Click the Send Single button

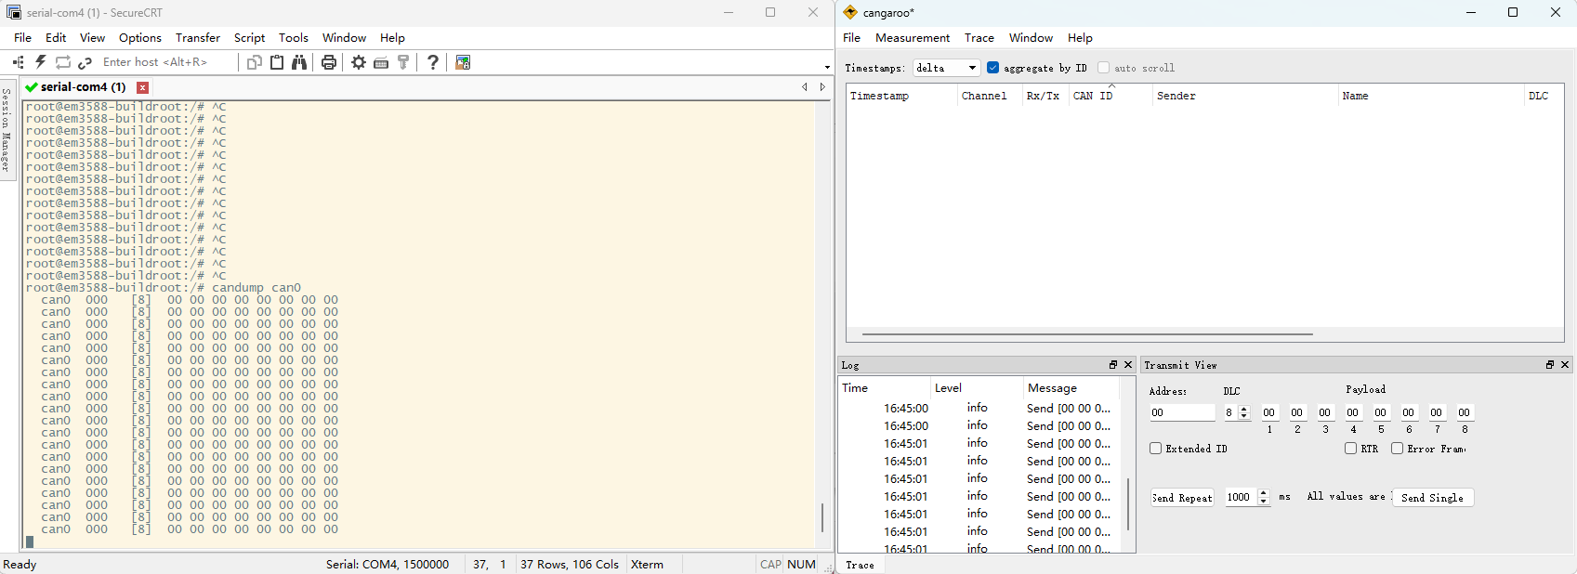coord(1432,498)
